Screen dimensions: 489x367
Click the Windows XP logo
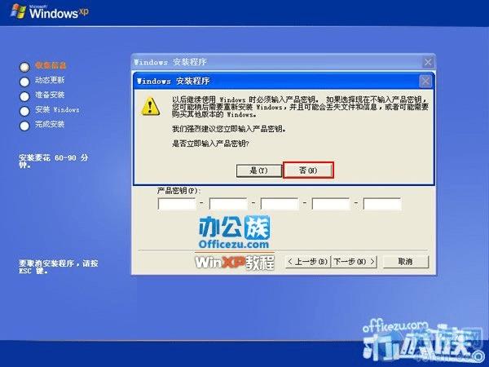pyautogui.click(x=49, y=12)
